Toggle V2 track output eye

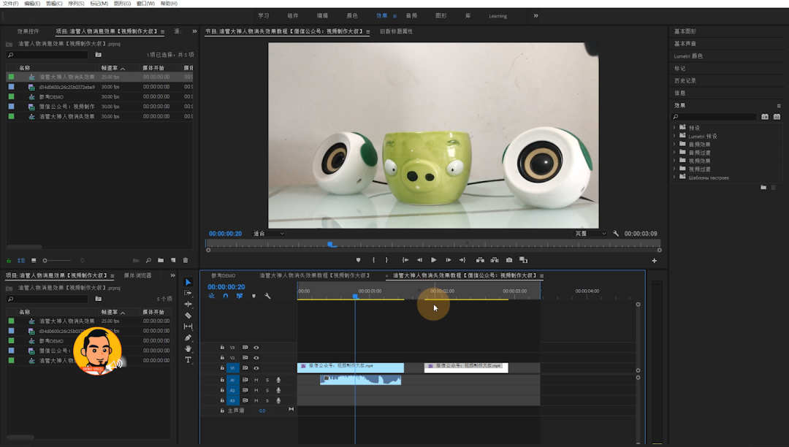tap(256, 357)
